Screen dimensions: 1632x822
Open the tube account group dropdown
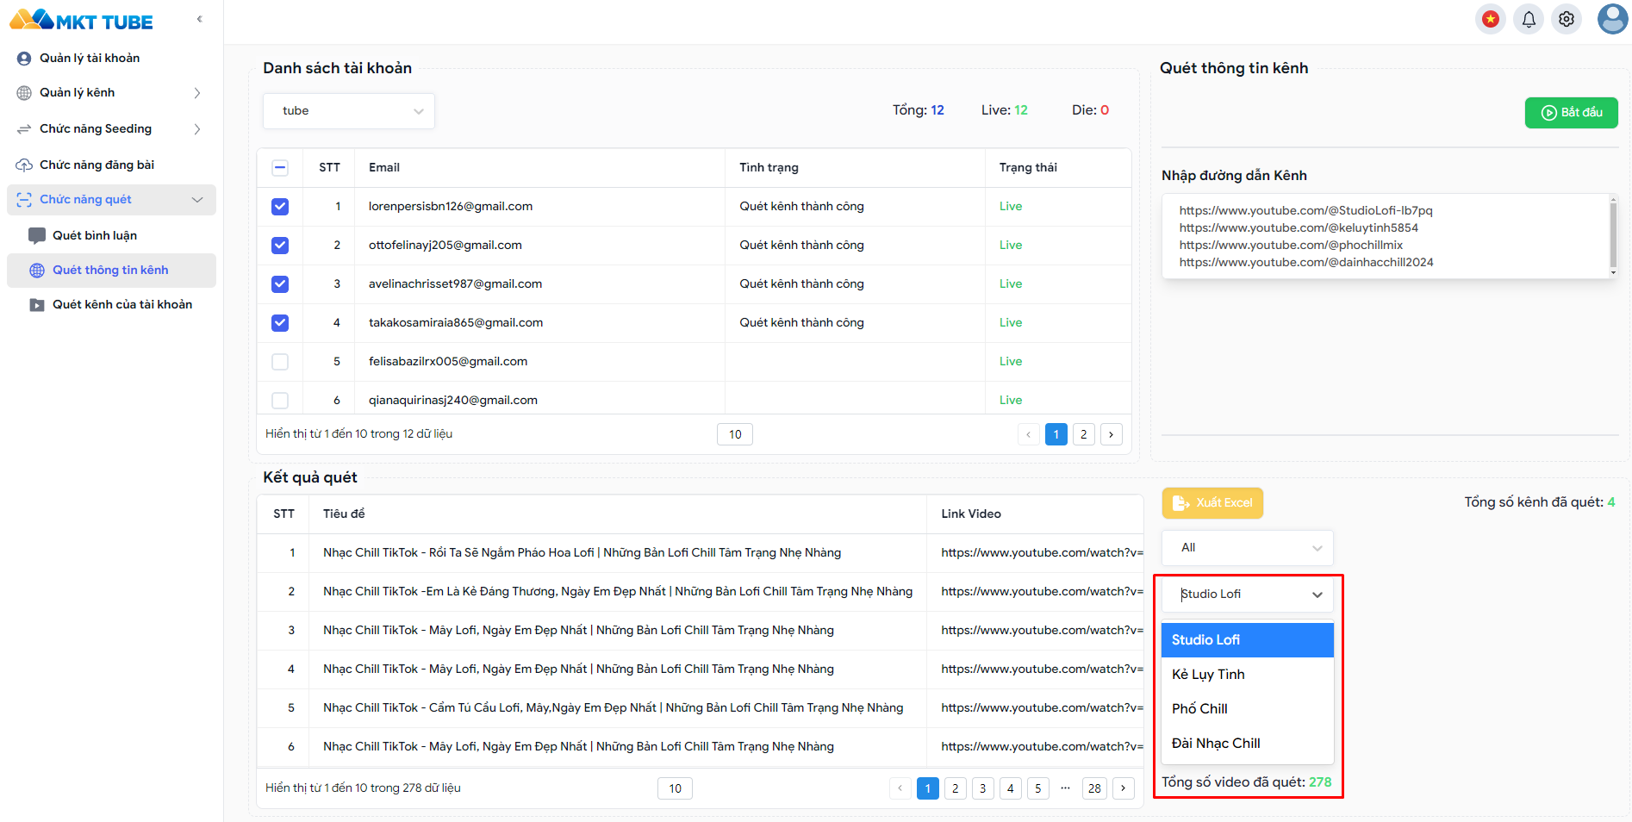pos(349,111)
